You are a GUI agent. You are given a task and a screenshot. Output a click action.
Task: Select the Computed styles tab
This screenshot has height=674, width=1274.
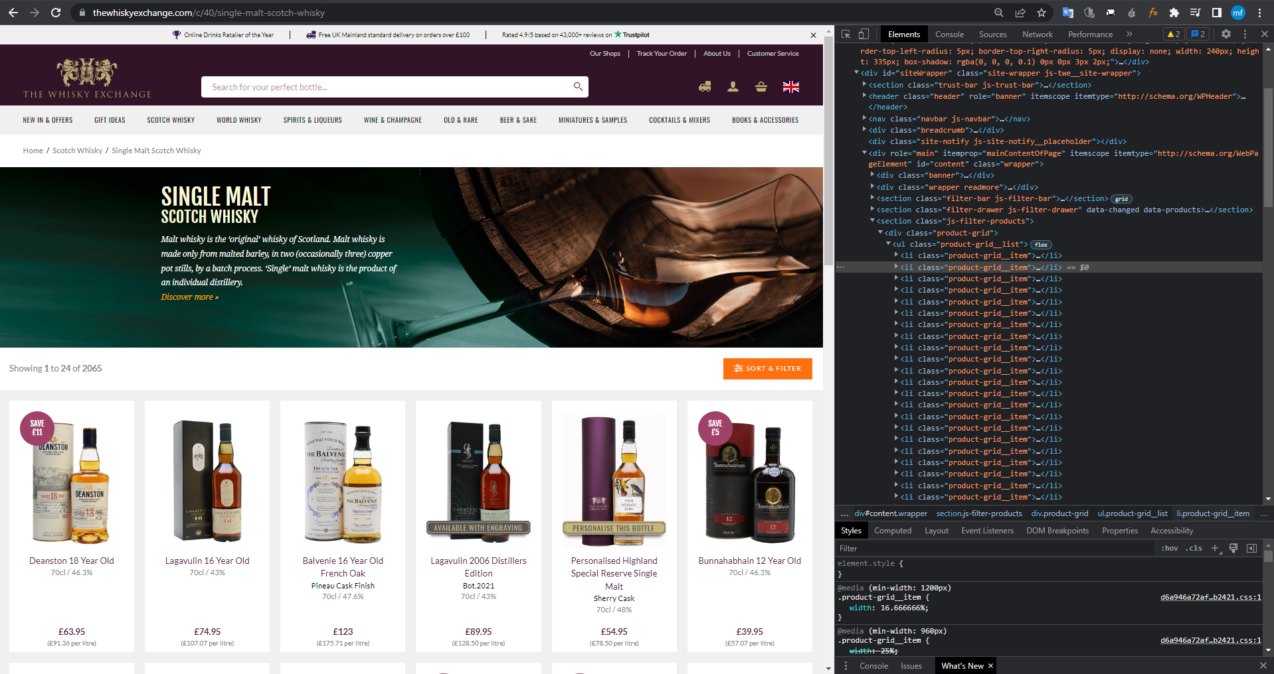point(893,531)
